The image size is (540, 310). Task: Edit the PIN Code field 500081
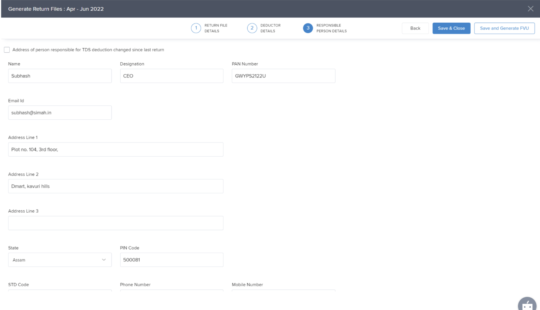(x=172, y=260)
